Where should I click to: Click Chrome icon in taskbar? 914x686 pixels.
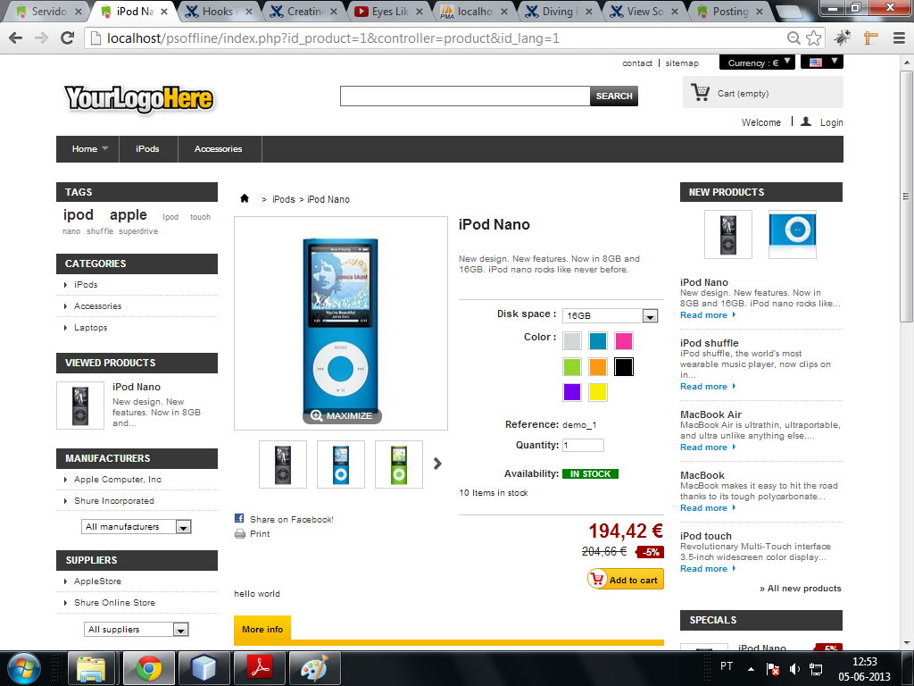click(148, 668)
